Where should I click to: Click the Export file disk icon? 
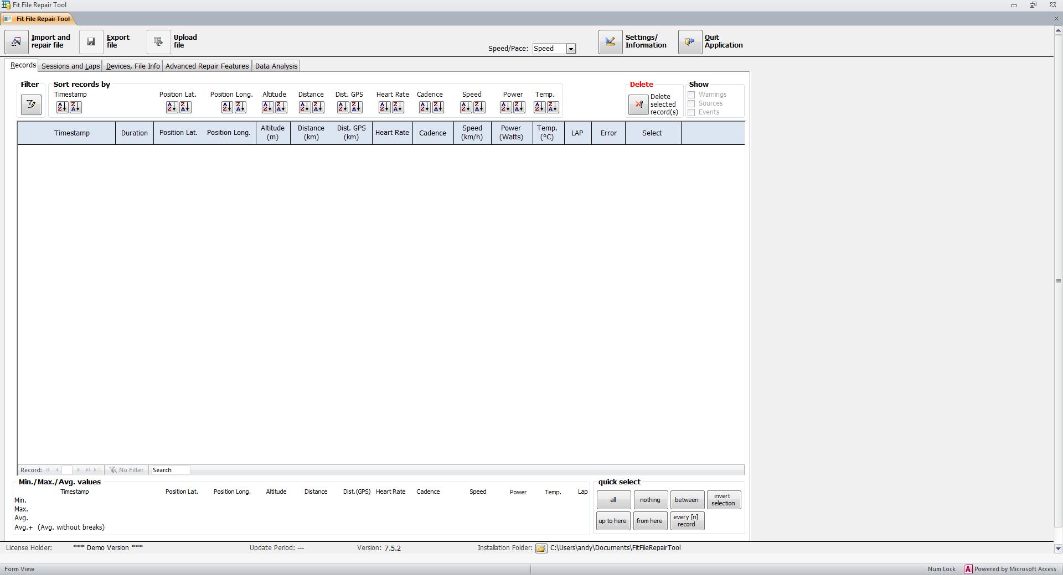coord(91,41)
